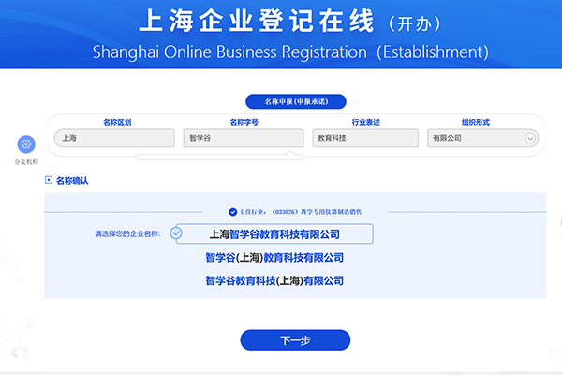Expand the 组织形式 dropdown arrow
The width and height of the screenshot is (562, 375).
pos(531,138)
